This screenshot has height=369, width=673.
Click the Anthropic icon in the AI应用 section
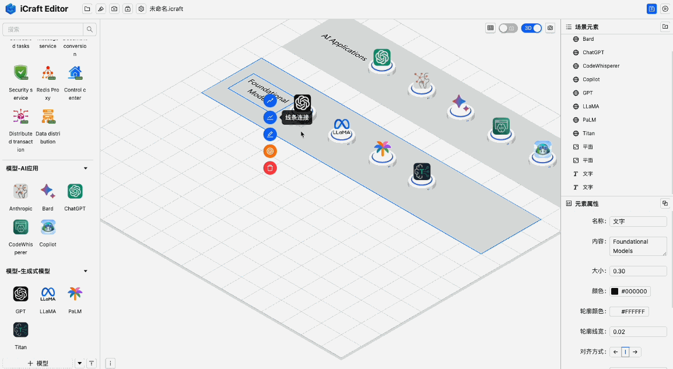tap(20, 191)
